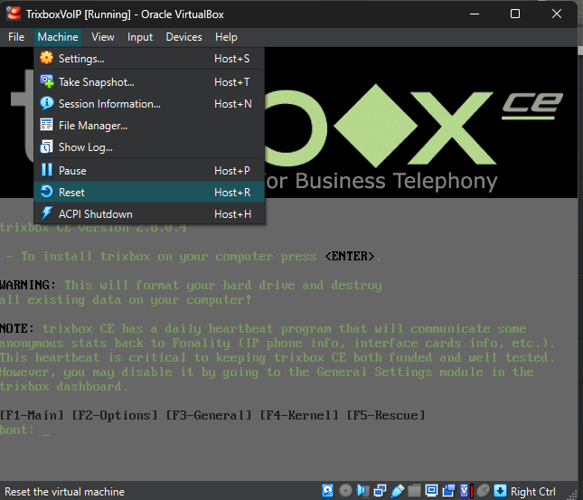Select Take Snapshot... menu entry

[x=149, y=82]
